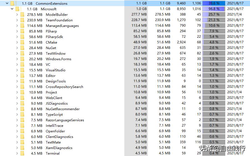Expand the CMake folder
The width and height of the screenshot is (250, 156).
pos(17,42)
